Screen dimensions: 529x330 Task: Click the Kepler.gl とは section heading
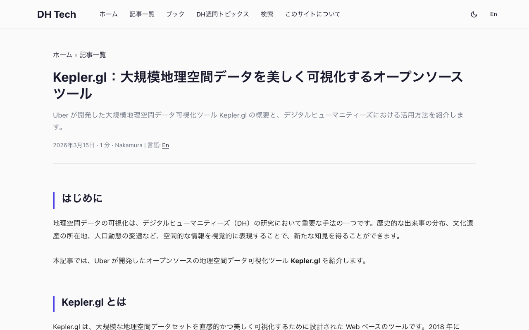[94, 302]
